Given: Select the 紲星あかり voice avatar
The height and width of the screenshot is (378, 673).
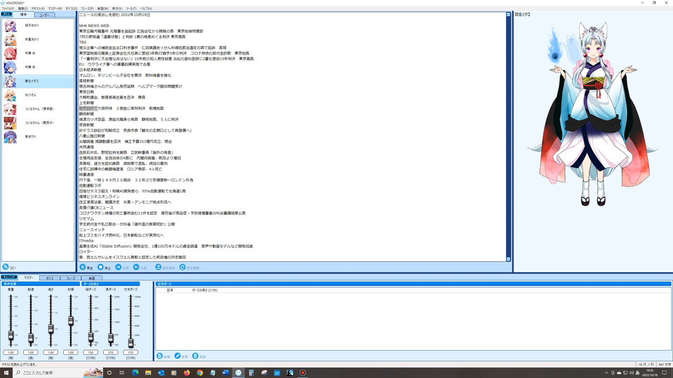Looking at the screenshot, I should (x=10, y=39).
